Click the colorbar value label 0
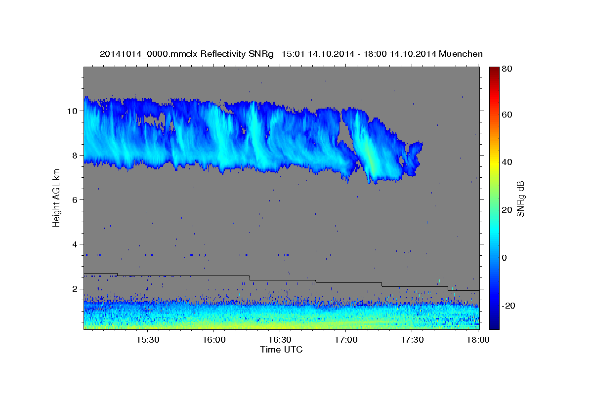Viewport: 593px width, 395px height. [504, 258]
